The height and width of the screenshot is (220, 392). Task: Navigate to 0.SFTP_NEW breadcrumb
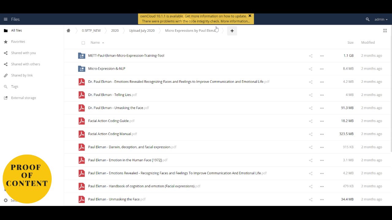click(x=91, y=31)
